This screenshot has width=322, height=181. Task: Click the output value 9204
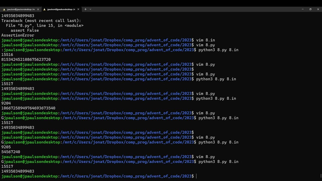[6, 103]
